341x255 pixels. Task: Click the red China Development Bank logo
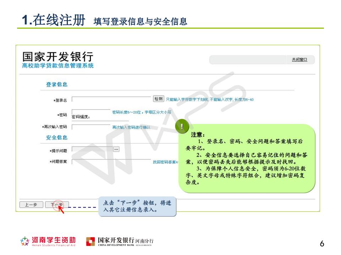[91, 242]
